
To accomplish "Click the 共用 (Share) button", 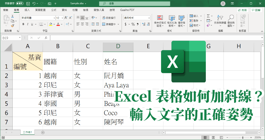I will [x=243, y=10].
